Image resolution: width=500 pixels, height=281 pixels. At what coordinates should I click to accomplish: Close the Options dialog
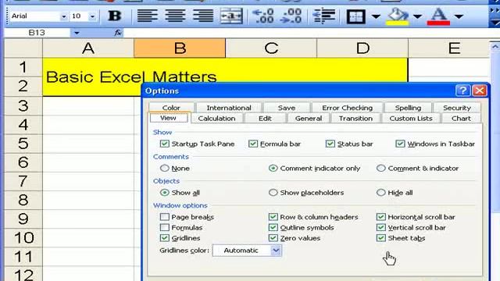coord(480,91)
